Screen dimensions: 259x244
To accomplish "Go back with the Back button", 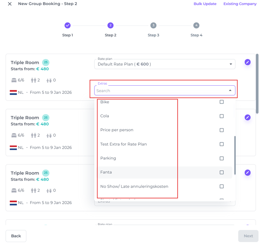I will 16,236.
